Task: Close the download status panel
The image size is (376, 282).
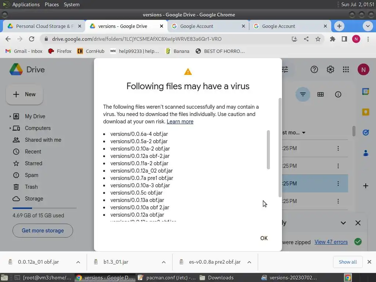Action: (x=358, y=223)
